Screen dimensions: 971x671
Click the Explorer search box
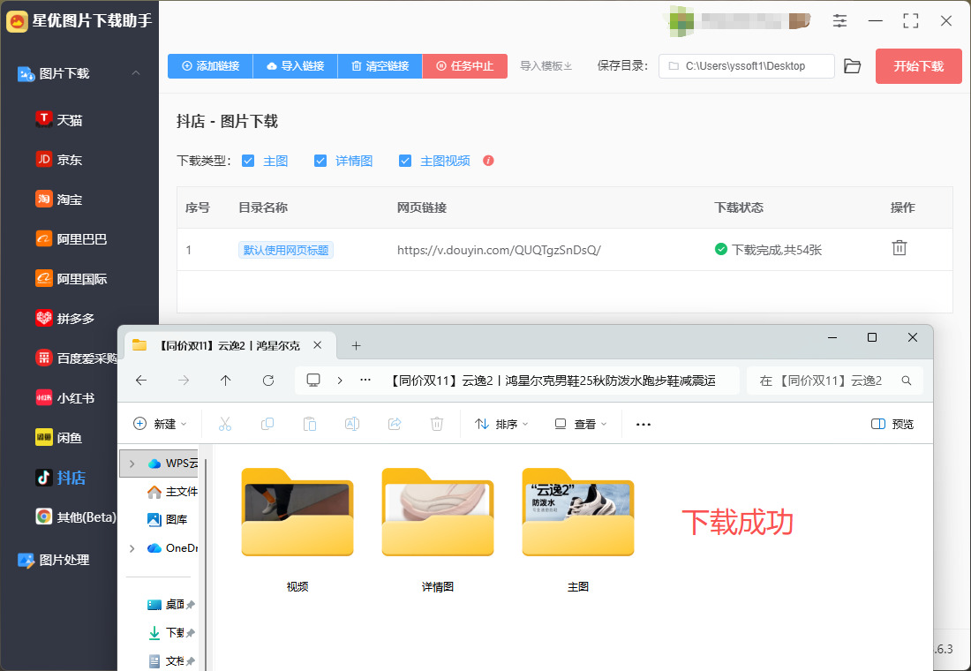click(x=835, y=381)
